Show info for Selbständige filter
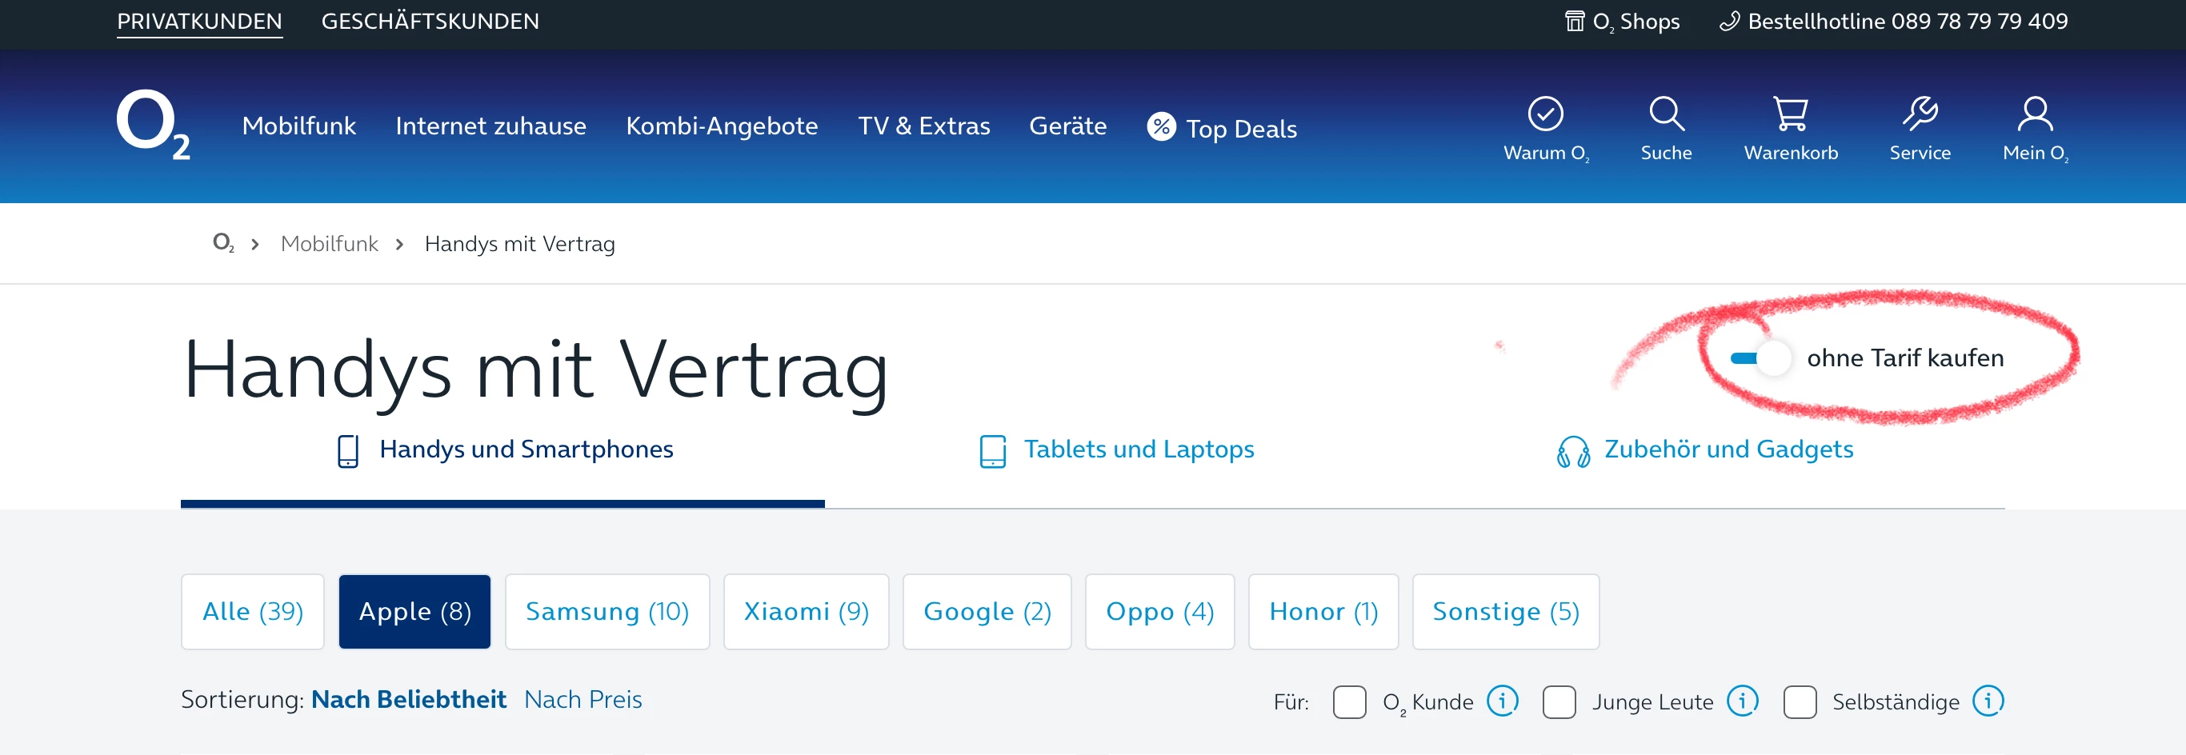The height and width of the screenshot is (755, 2186). [1988, 701]
